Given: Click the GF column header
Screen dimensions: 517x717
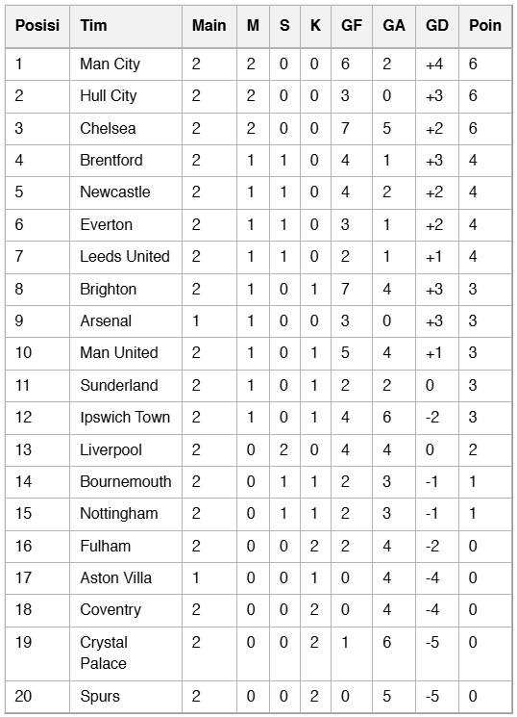Looking at the screenshot, I should [x=351, y=26].
